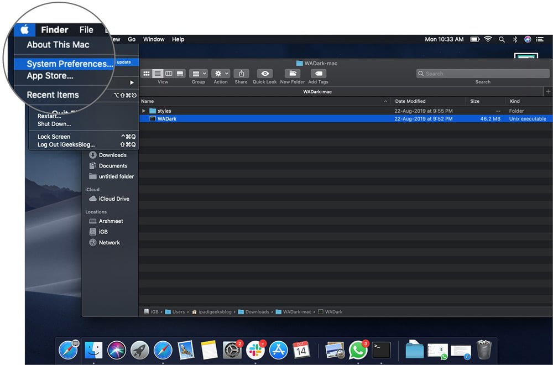The height and width of the screenshot is (365, 553).
Task: Open Terminal from the Dock
Action: (381, 351)
